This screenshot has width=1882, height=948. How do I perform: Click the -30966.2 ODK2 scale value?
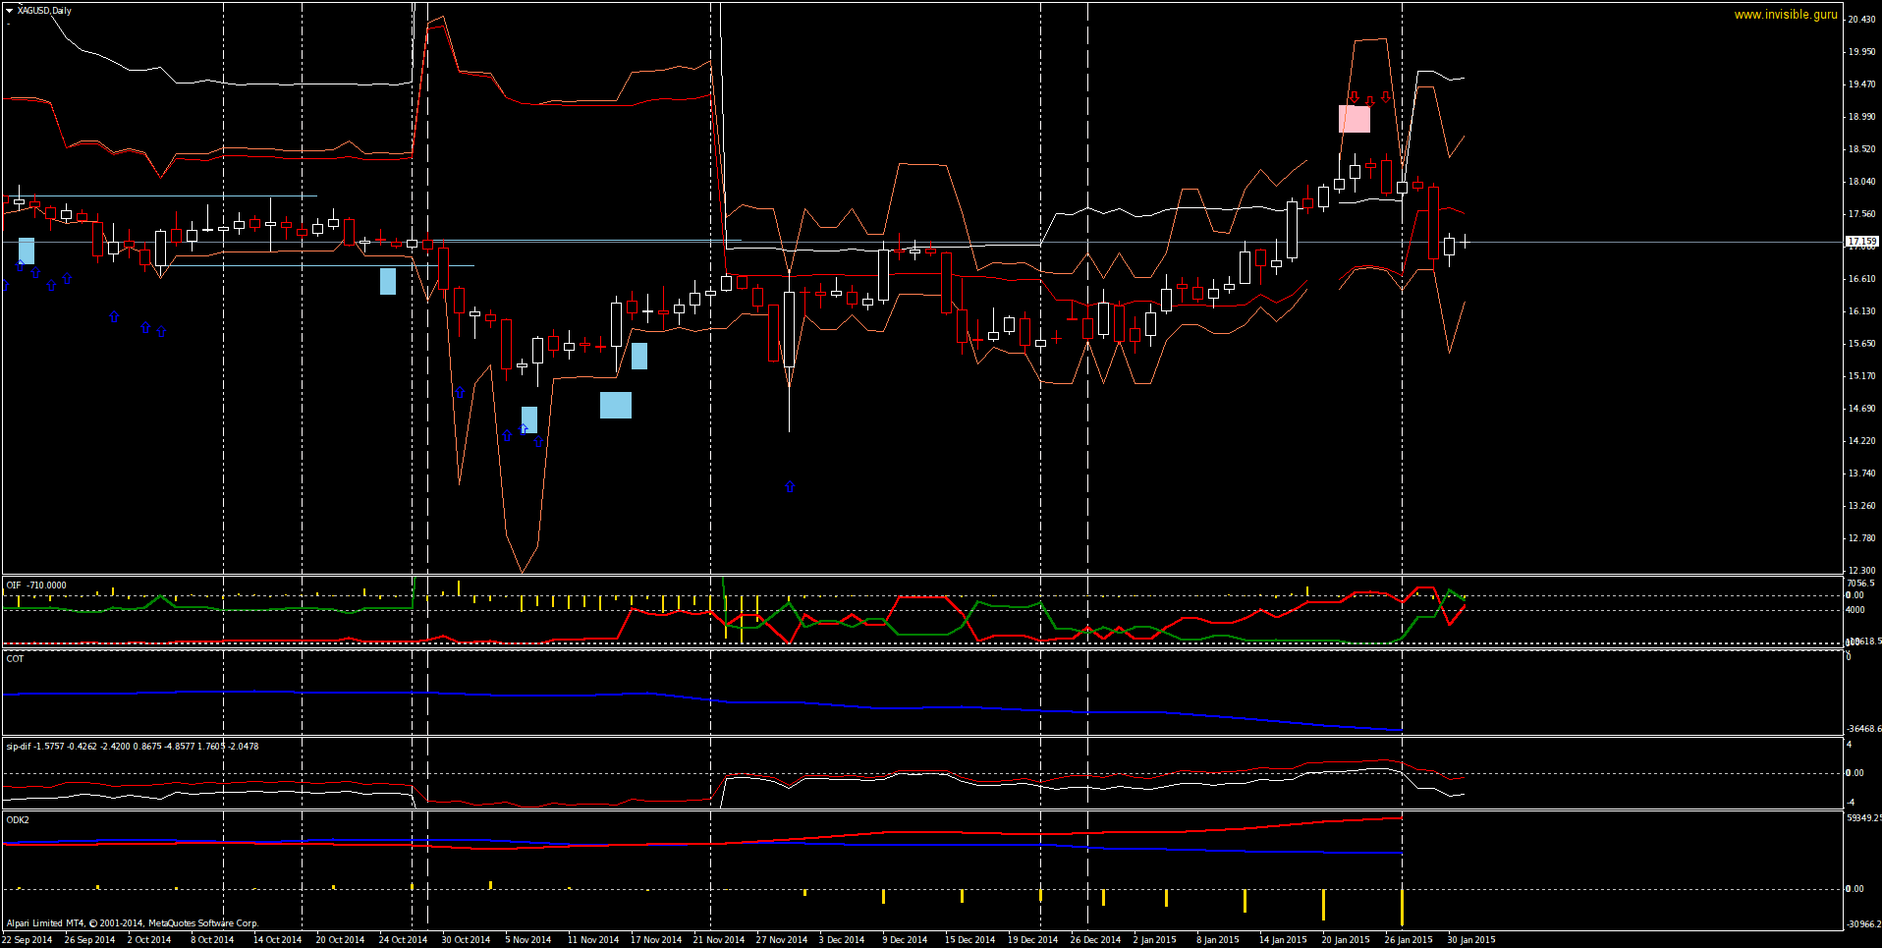1864,924
